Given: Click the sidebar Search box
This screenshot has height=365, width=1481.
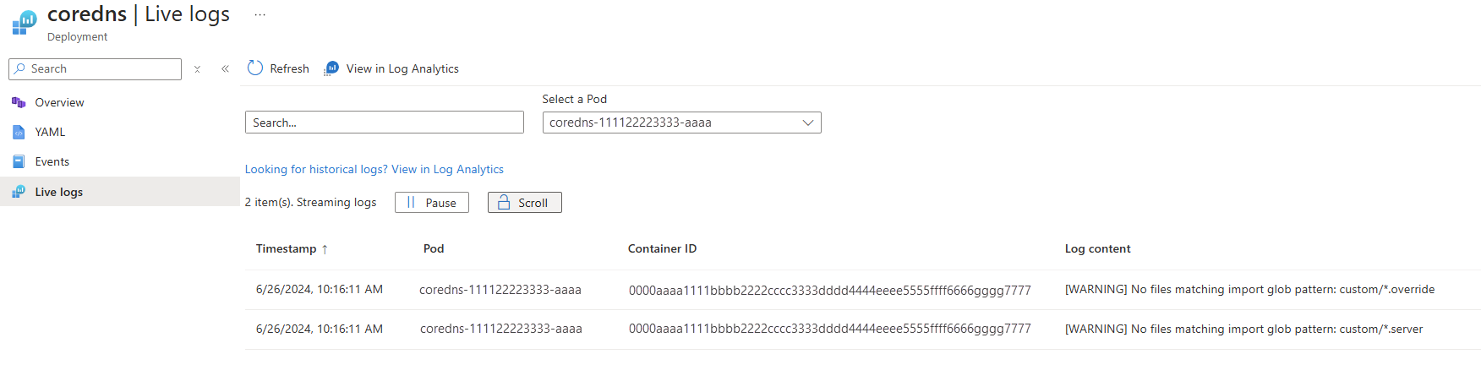Looking at the screenshot, I should (x=96, y=69).
